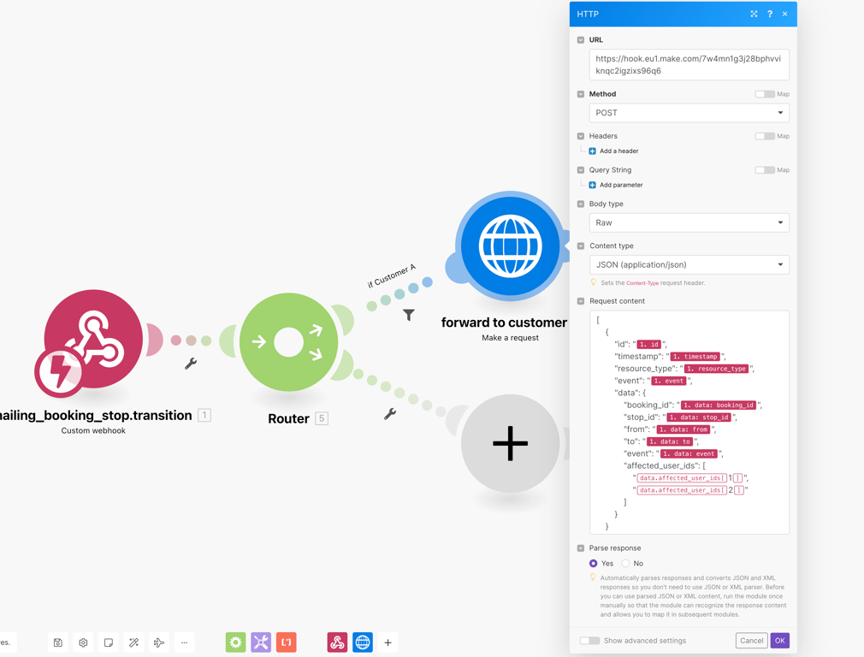Click the Add a header link
The image size is (864, 657).
click(x=618, y=151)
